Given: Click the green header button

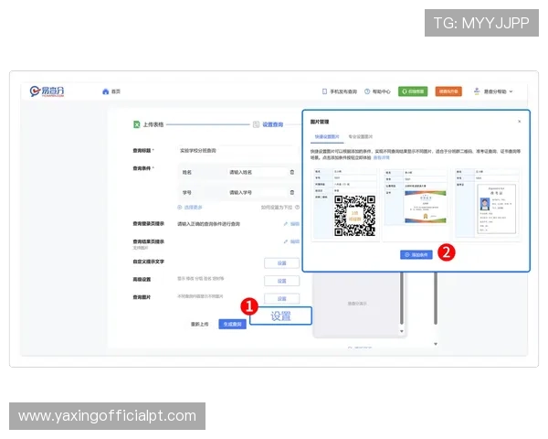Looking at the screenshot, I should (413, 91).
